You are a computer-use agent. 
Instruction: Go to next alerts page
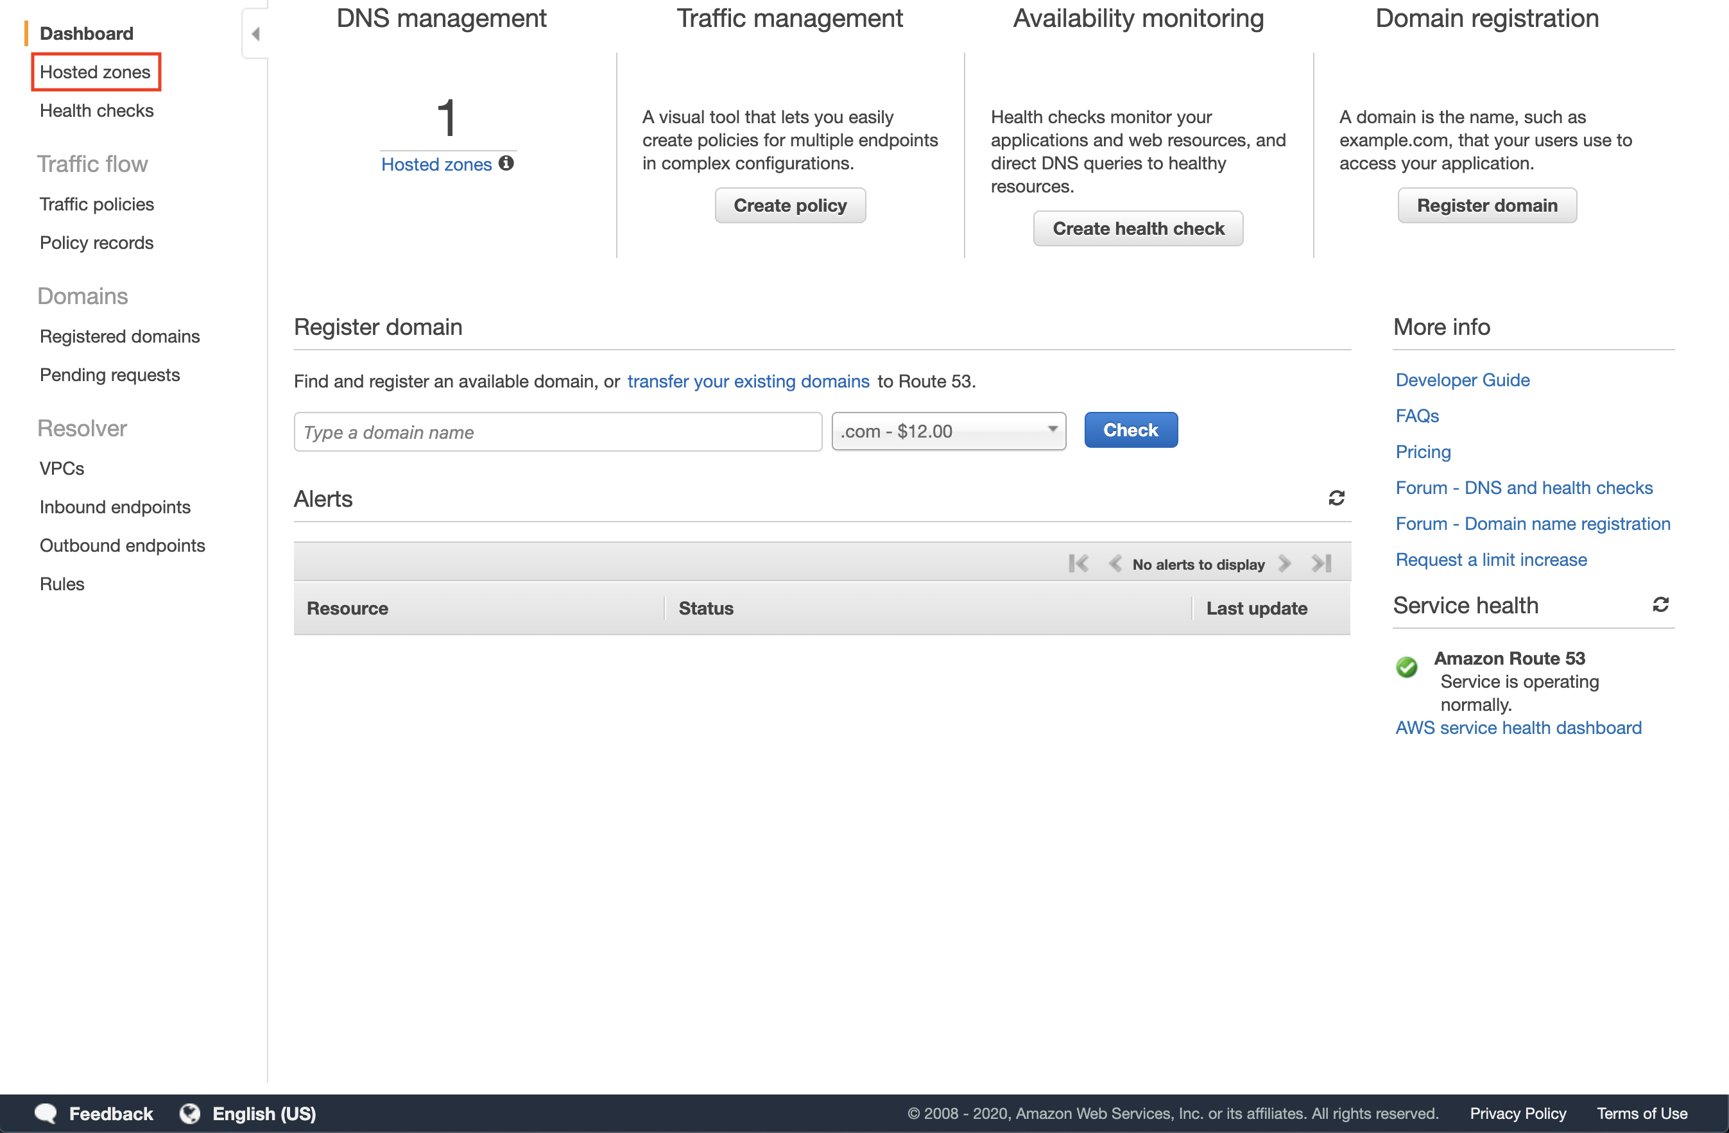click(1284, 563)
